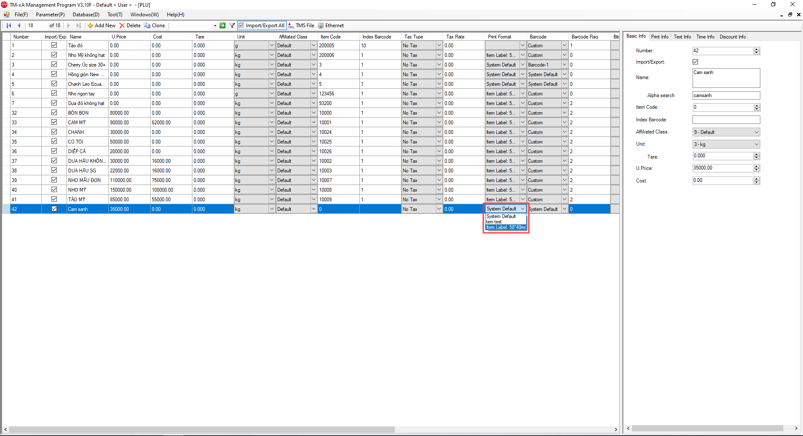Restore the inner PLU child window
The height and width of the screenshot is (436, 803).
click(790, 15)
